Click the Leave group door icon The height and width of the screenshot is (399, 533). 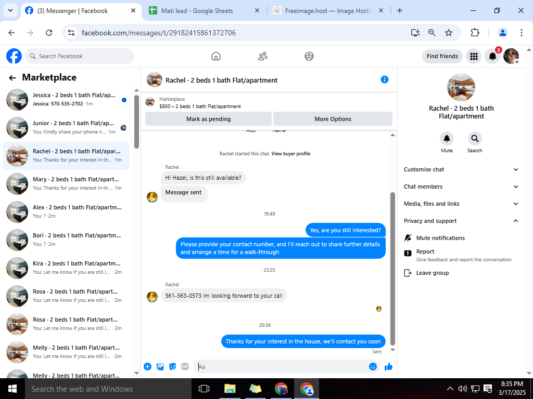pyautogui.click(x=408, y=273)
